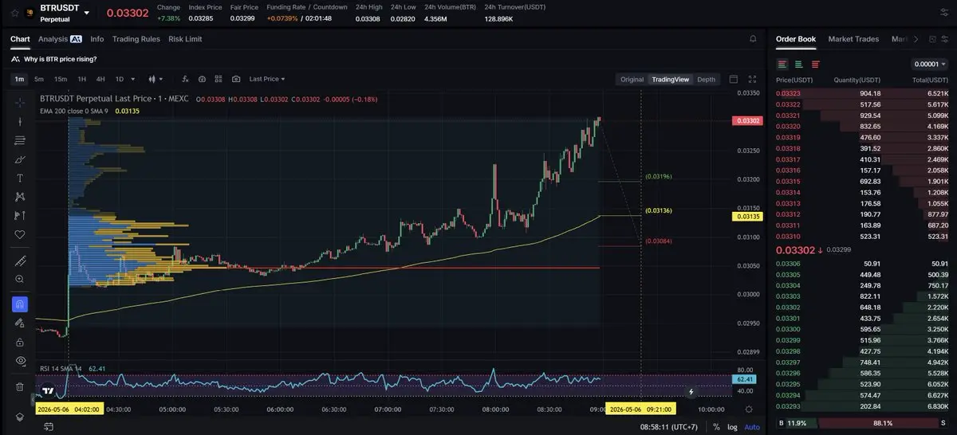
Task: Select the 1H interval
Action: click(81, 79)
